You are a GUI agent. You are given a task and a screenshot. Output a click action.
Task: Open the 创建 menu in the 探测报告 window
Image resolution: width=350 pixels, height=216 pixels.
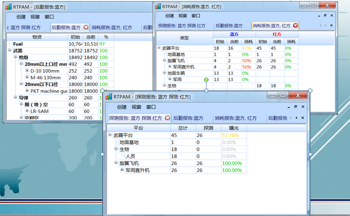[121, 107]
